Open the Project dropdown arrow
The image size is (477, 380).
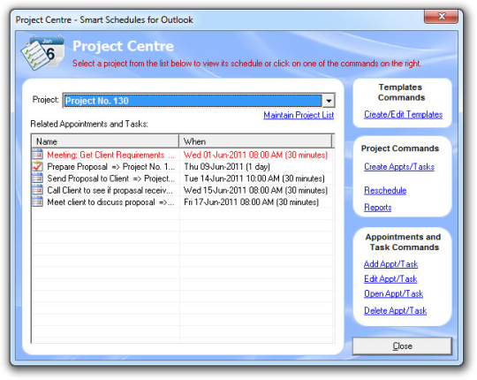329,101
